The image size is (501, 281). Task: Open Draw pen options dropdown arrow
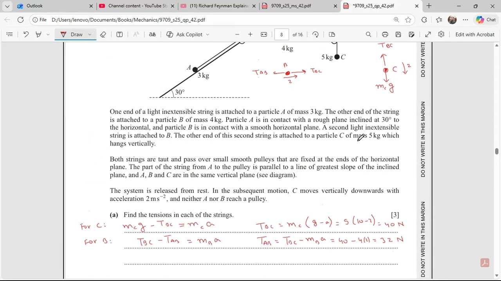[x=90, y=34]
